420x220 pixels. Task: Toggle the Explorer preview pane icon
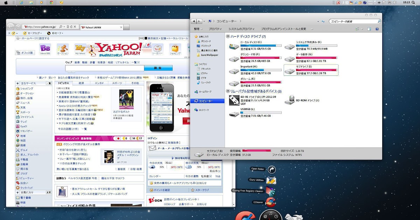click(369, 29)
